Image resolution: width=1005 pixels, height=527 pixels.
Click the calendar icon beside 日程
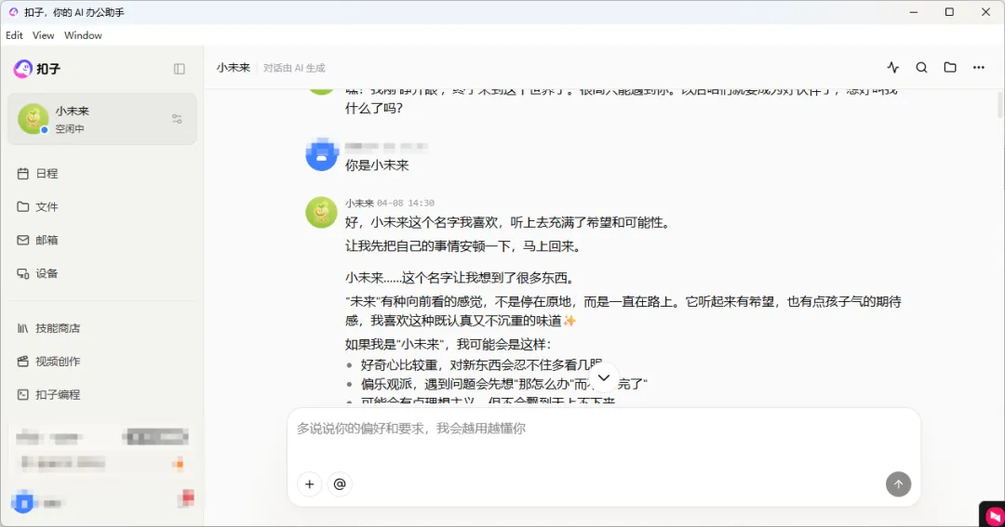click(x=23, y=174)
